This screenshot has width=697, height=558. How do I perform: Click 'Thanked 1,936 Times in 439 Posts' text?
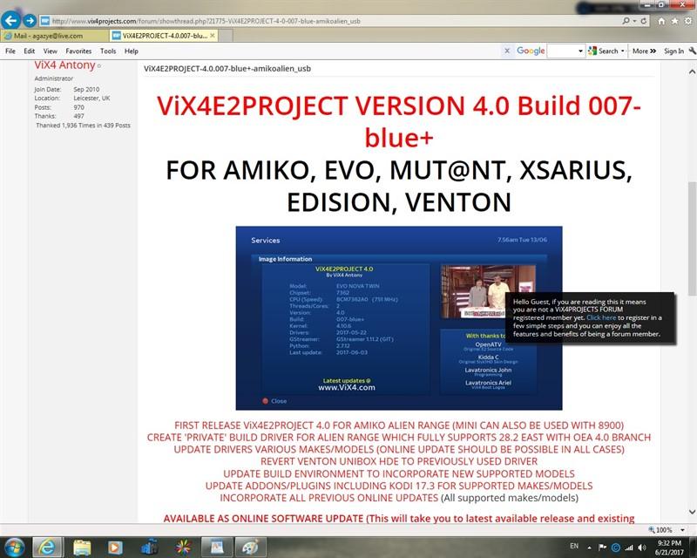(83, 126)
